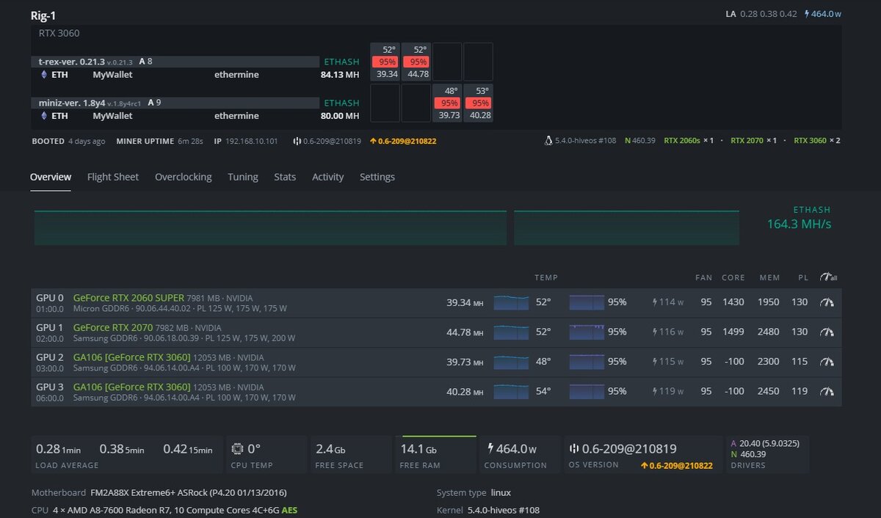Viewport: 881px width, 518px height.
Task: Click GPU 2 memory clock value 2300
Action: click(x=769, y=362)
